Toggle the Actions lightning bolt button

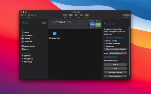pos(126,15)
